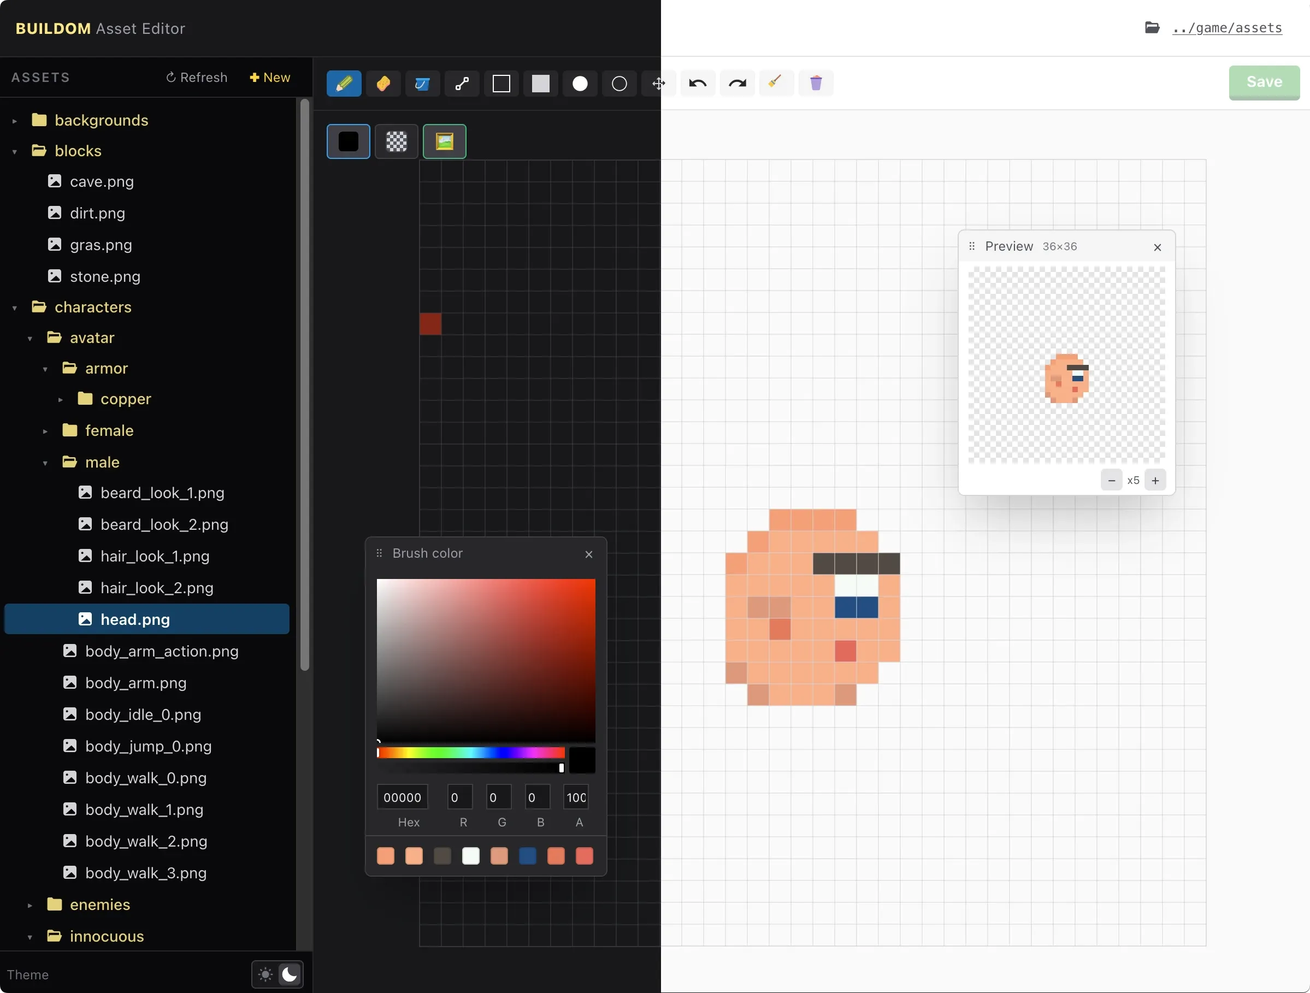Pick the dark brown preset swatch
Screen dimensions: 1310x993
click(442, 855)
